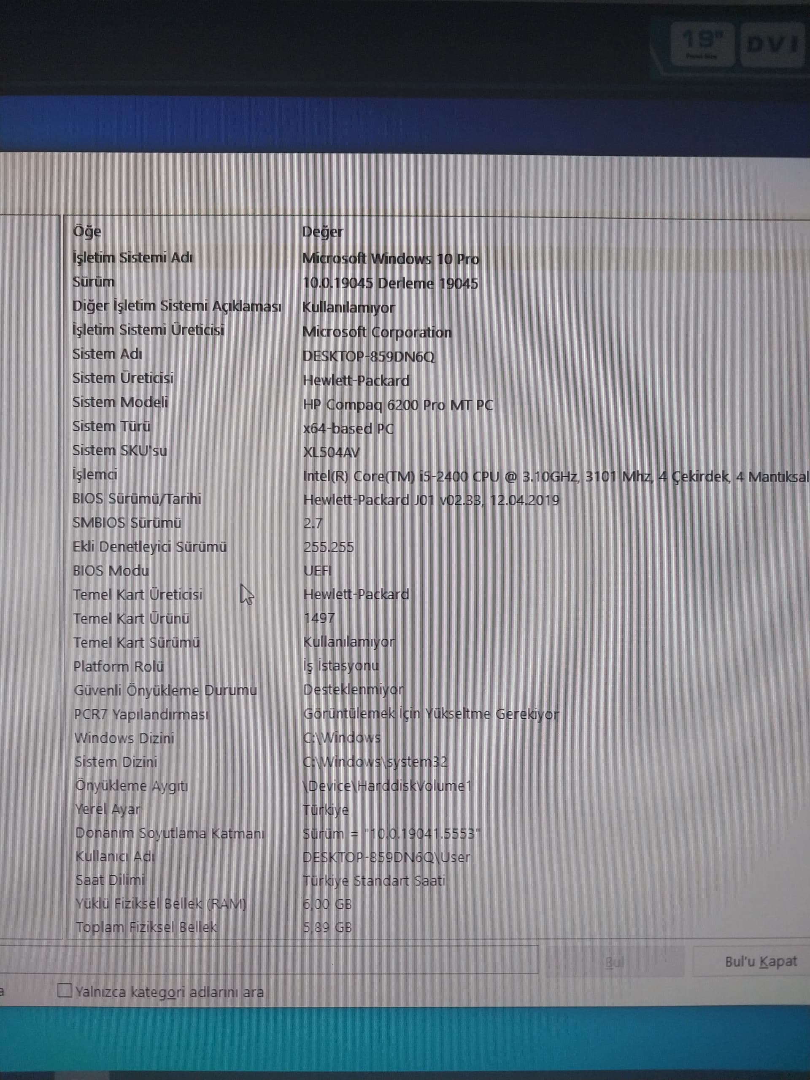Select the 'BIOS Modu' row
810x1080 pixels.
[111, 571]
